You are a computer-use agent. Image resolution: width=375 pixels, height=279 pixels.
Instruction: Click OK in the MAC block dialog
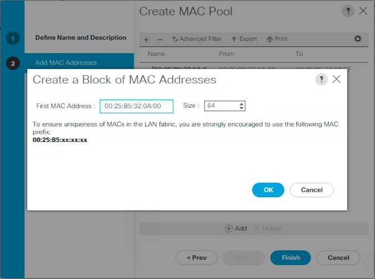tap(268, 190)
